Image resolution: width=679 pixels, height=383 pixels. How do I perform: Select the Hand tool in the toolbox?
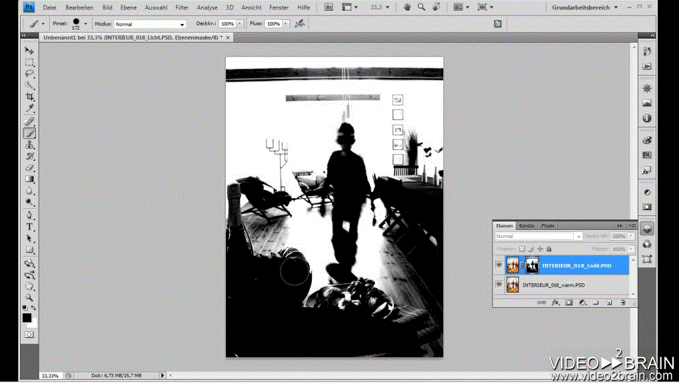click(29, 286)
